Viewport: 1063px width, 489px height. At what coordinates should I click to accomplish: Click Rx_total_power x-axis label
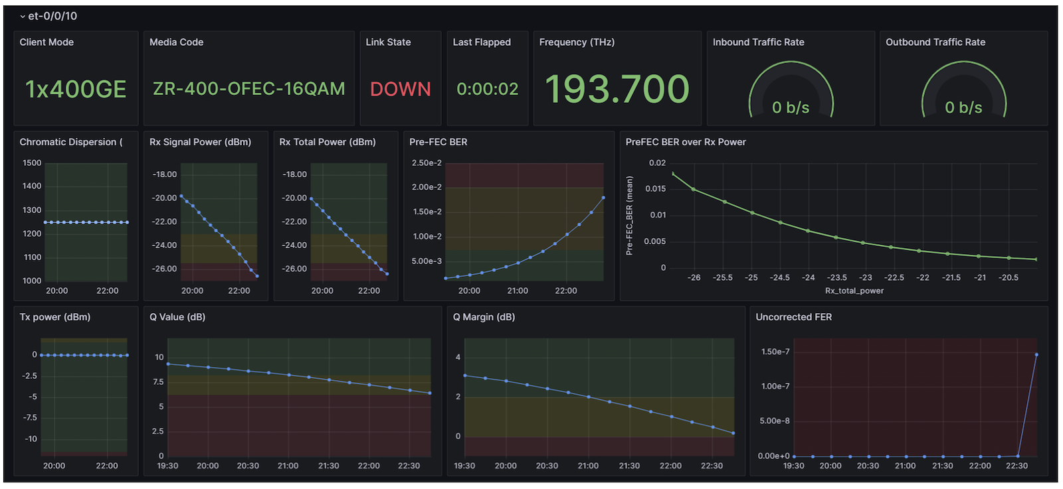point(854,291)
